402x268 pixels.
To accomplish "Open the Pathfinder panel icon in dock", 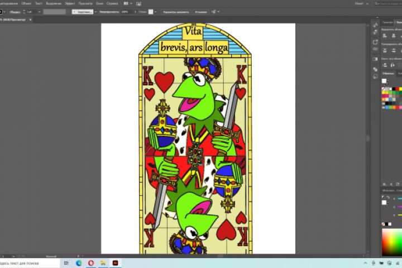I will click(x=375, y=69).
